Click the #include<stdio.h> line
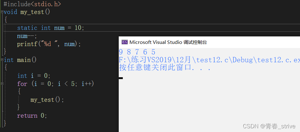The image size is (300, 132). point(32,4)
